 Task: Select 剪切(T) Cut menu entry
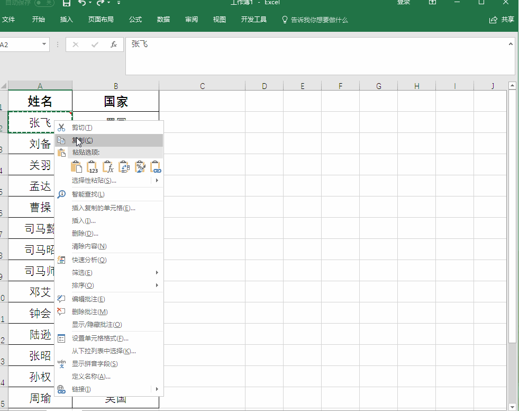tap(109, 128)
